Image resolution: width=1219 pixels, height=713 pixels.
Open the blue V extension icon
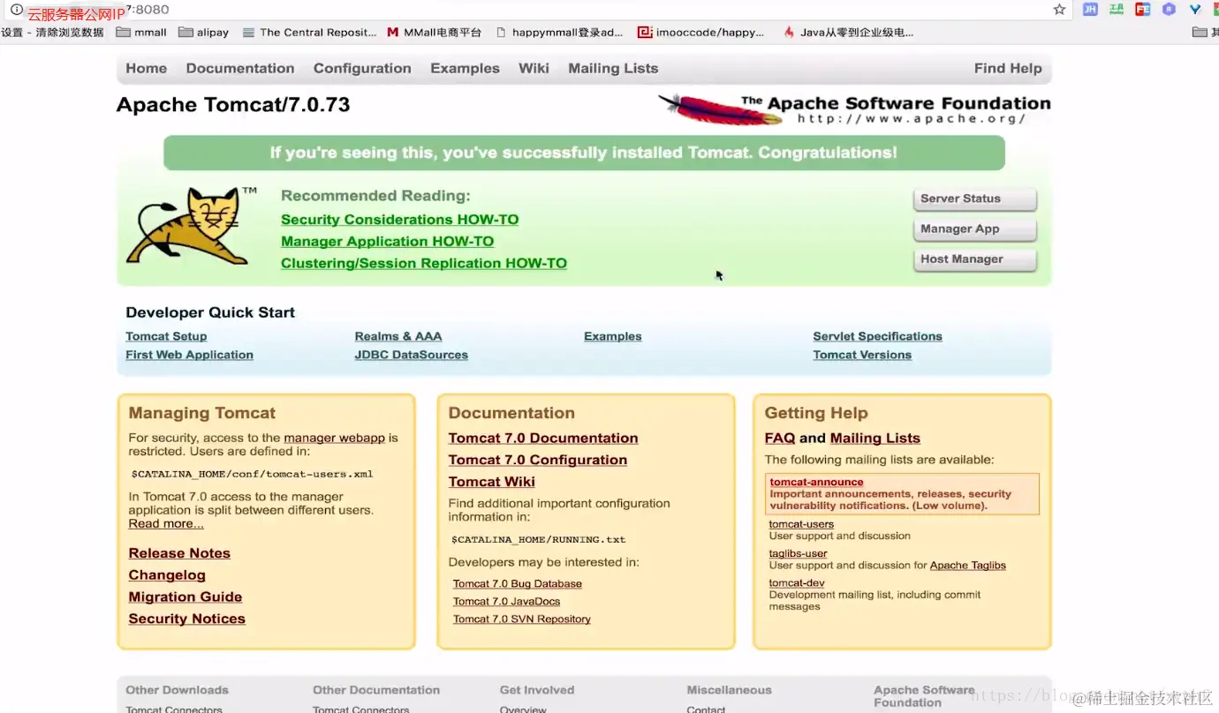[1195, 10]
